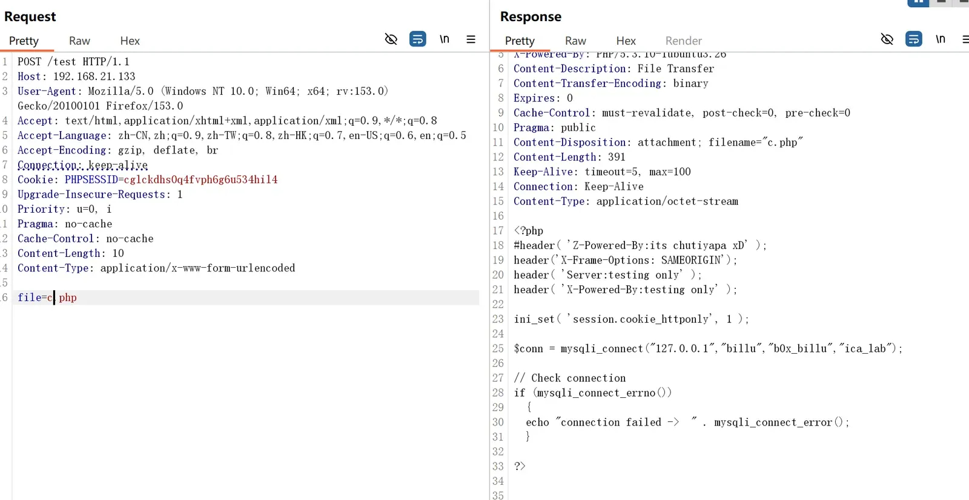Toggle line wrap in the Response panel
The width and height of the screenshot is (969, 500).
(914, 39)
